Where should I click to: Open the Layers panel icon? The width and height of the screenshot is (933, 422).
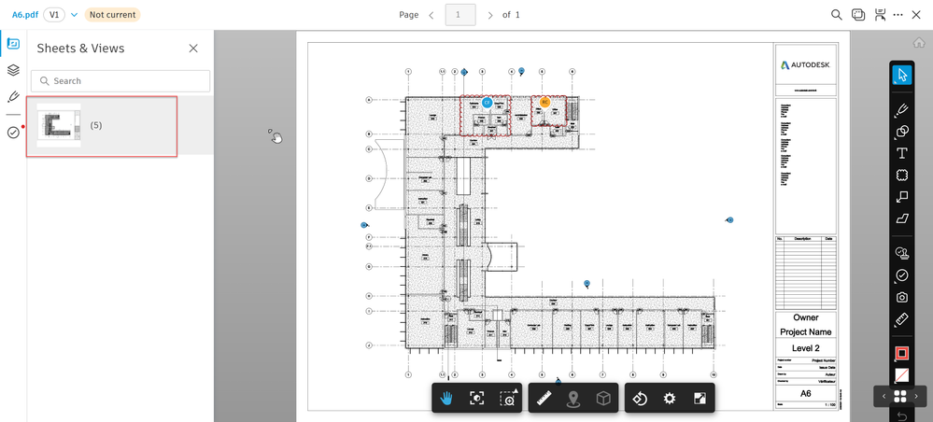point(13,70)
